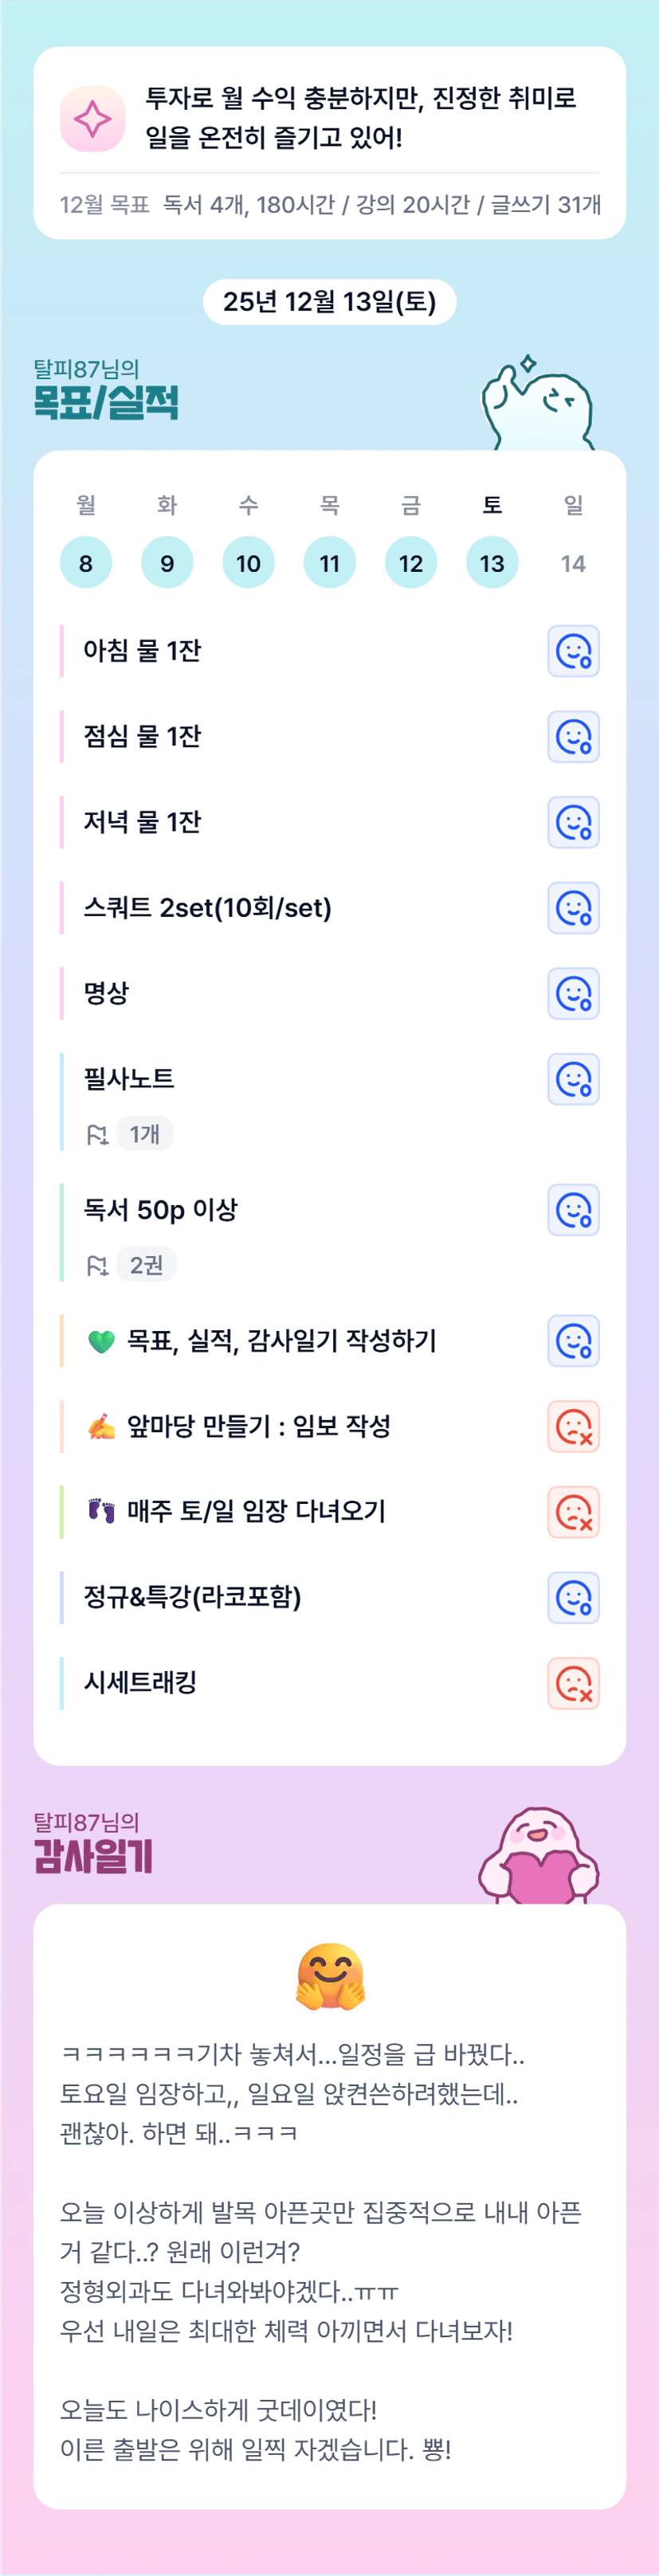The width and height of the screenshot is (659, 2576).
Task: Expand the 독서 50p 이상 goal
Action: [161, 1210]
